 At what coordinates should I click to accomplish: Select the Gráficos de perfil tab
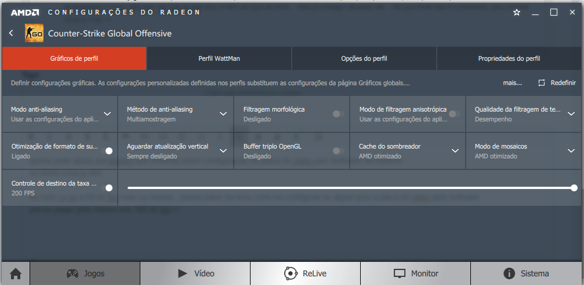[74, 58]
